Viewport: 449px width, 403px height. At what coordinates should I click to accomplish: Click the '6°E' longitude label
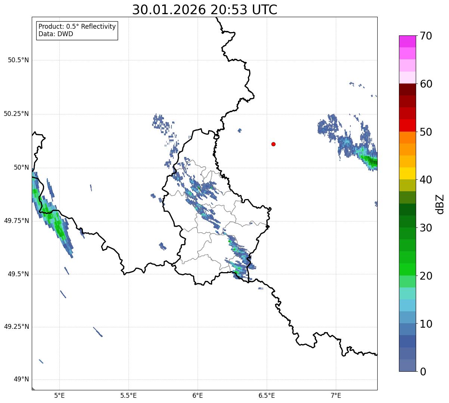(198, 395)
